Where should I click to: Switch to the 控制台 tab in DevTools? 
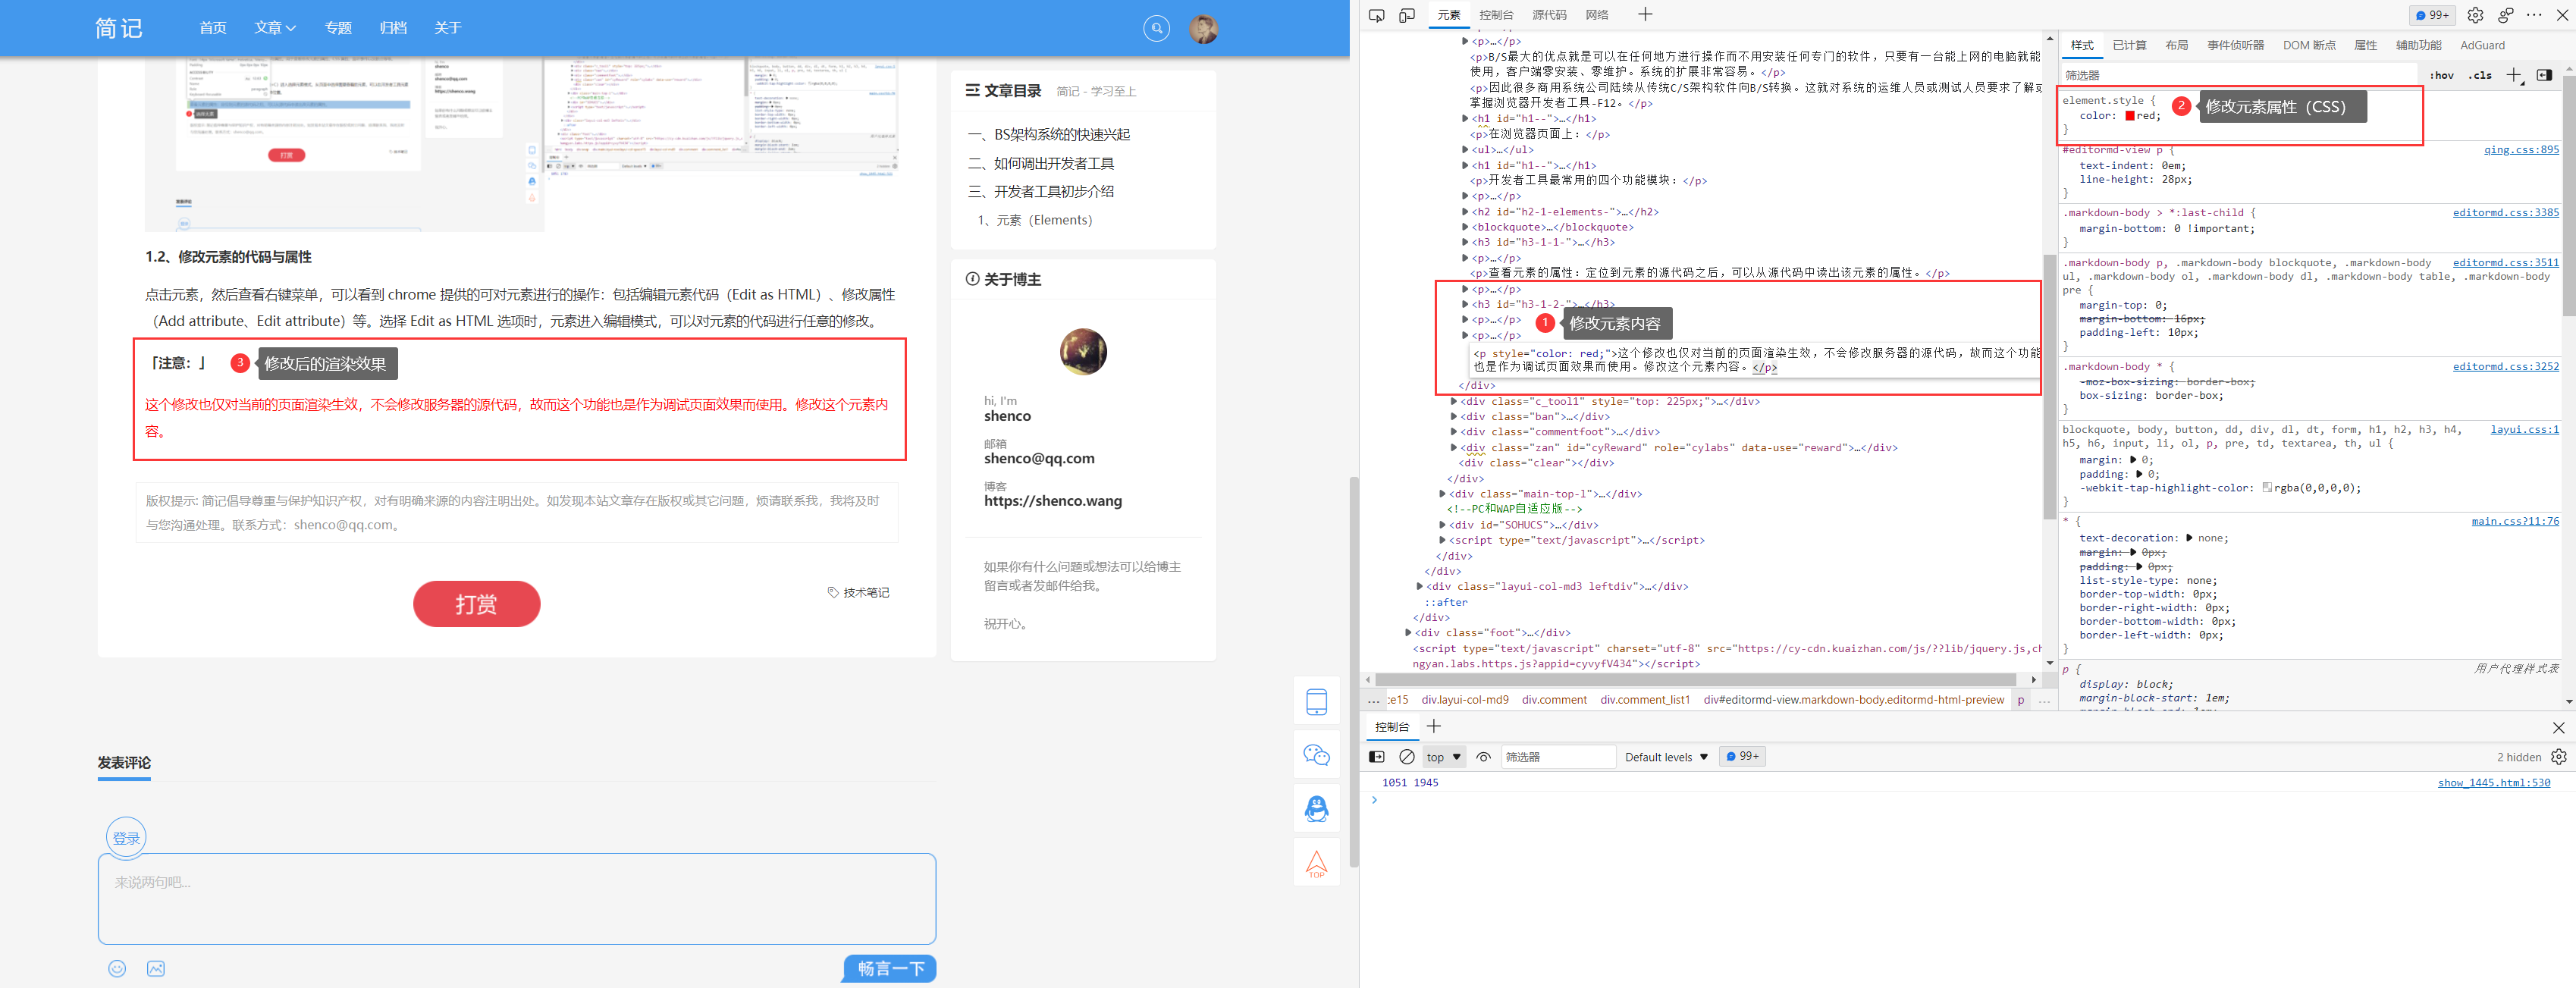(1496, 15)
